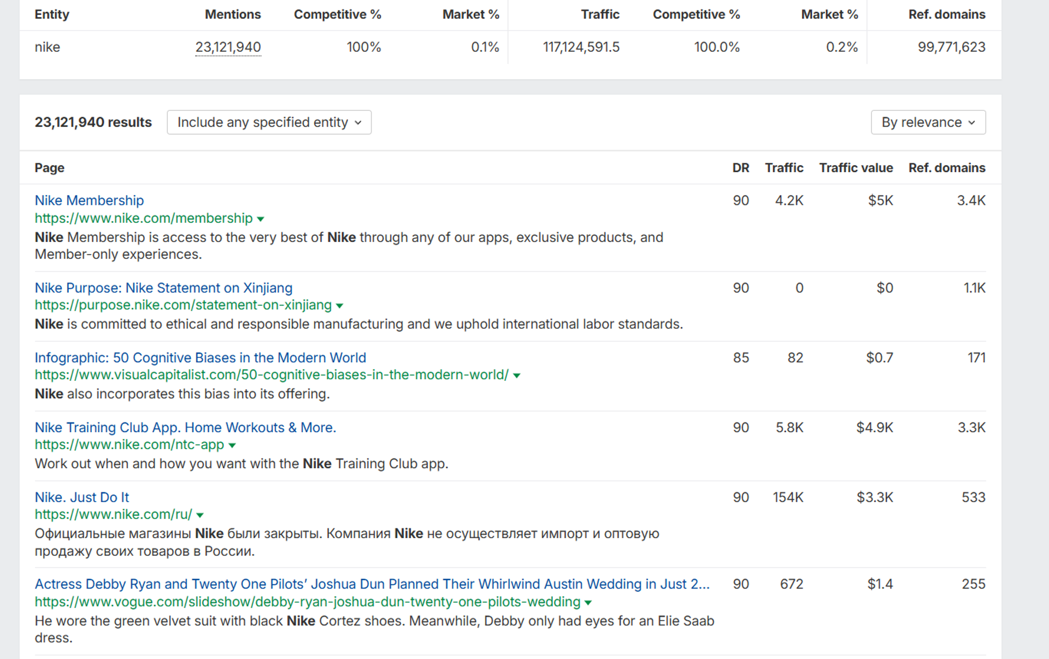Click Nike Membership traffic value $5K
1049x659 pixels.
tap(881, 201)
